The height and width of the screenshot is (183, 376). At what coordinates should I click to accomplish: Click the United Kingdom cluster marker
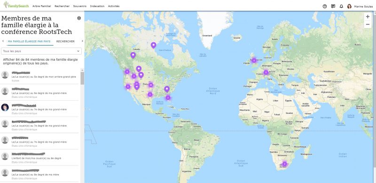(254, 61)
